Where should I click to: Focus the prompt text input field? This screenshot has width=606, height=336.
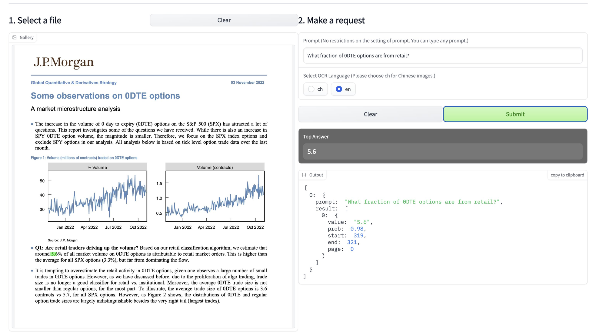pos(442,55)
